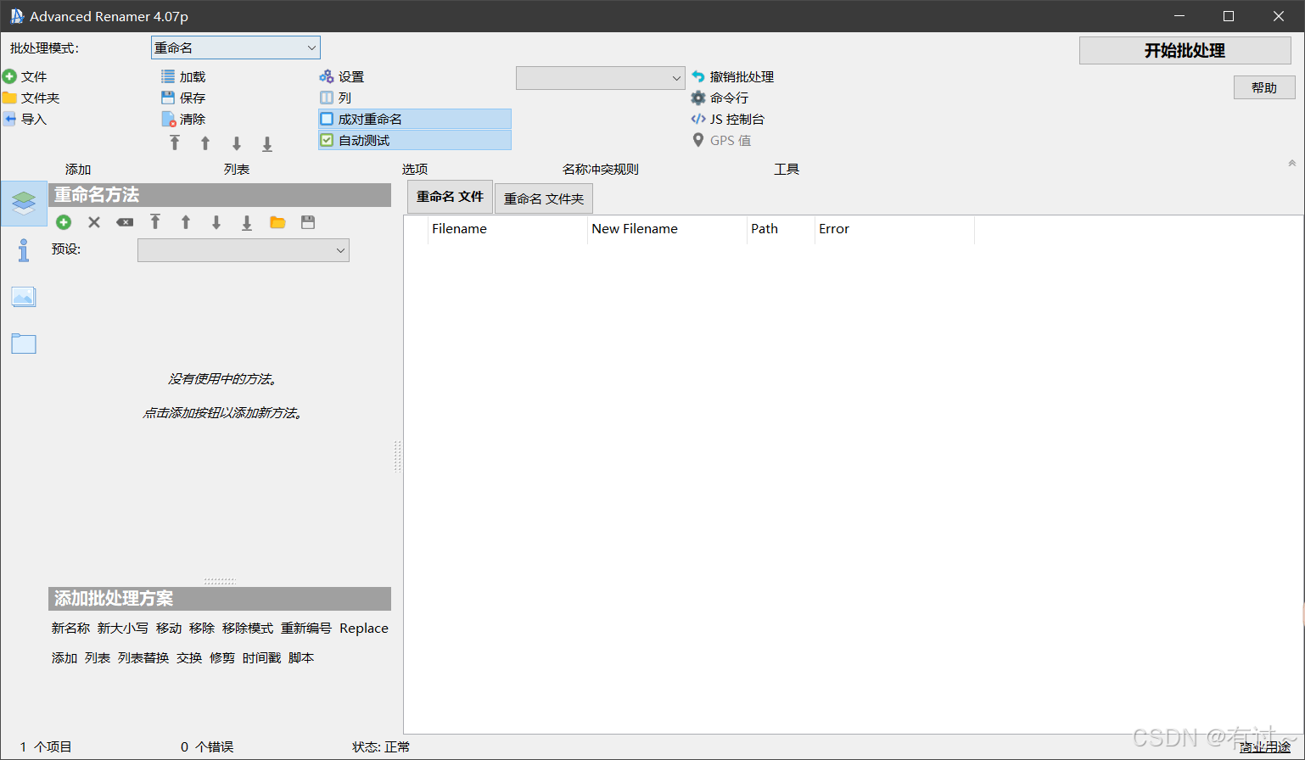Move method to top in 重命名方法 toolbar
This screenshot has height=760, width=1305.
tap(155, 222)
